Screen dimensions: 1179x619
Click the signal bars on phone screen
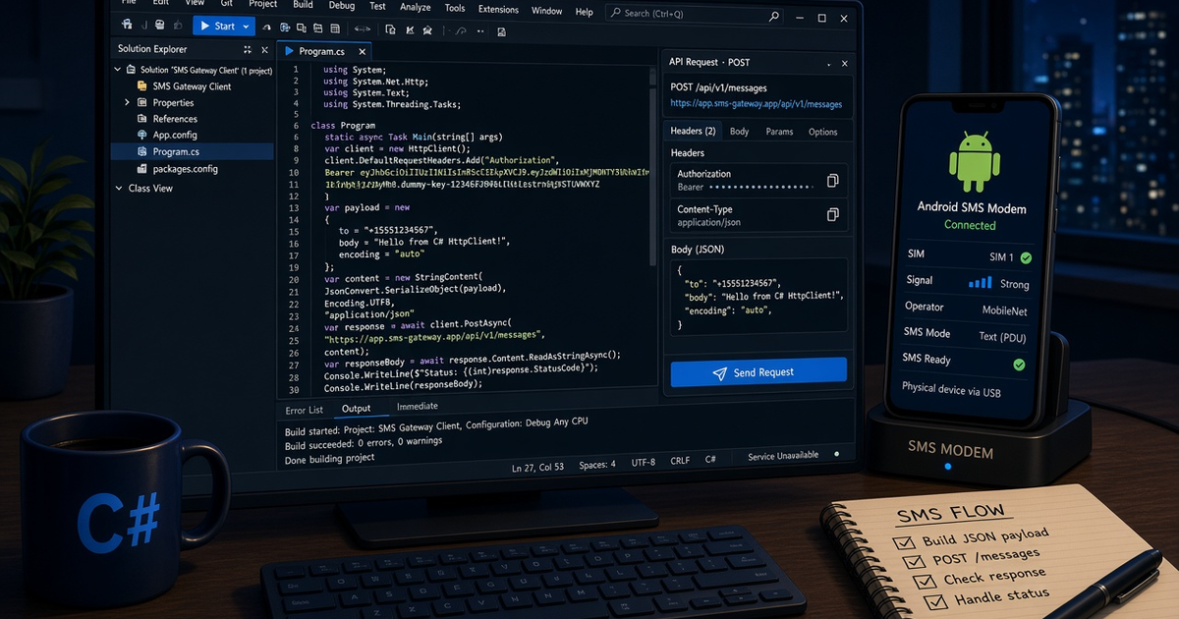pos(981,283)
